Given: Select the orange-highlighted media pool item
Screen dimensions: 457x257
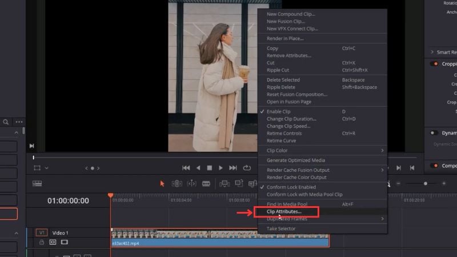Looking at the screenshot, I should point(9,214).
